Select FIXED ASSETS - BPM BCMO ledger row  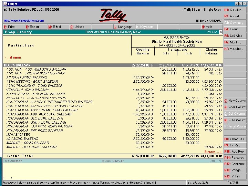point(113,94)
